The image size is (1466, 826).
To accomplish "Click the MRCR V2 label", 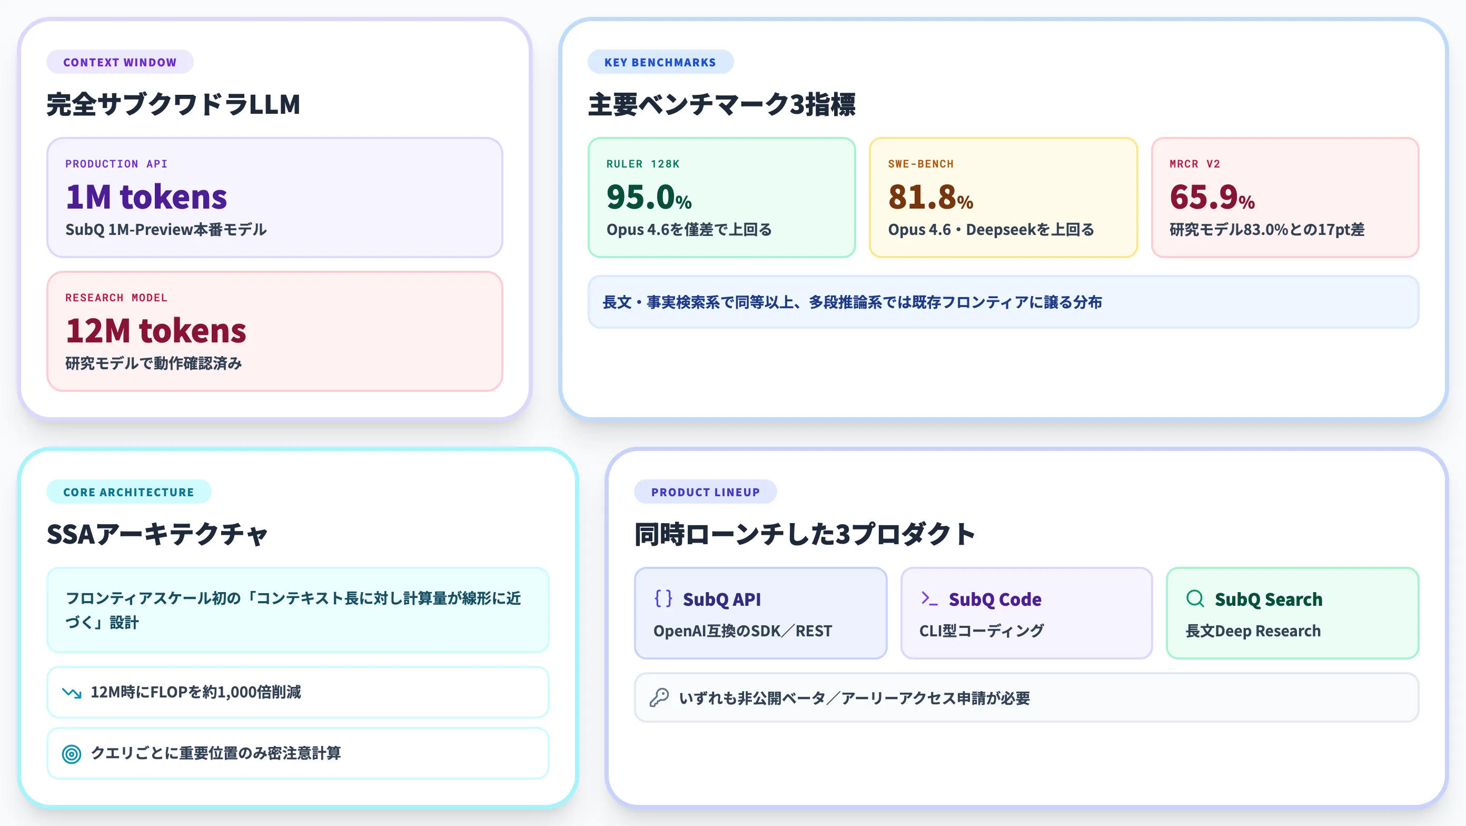I will pos(1195,164).
